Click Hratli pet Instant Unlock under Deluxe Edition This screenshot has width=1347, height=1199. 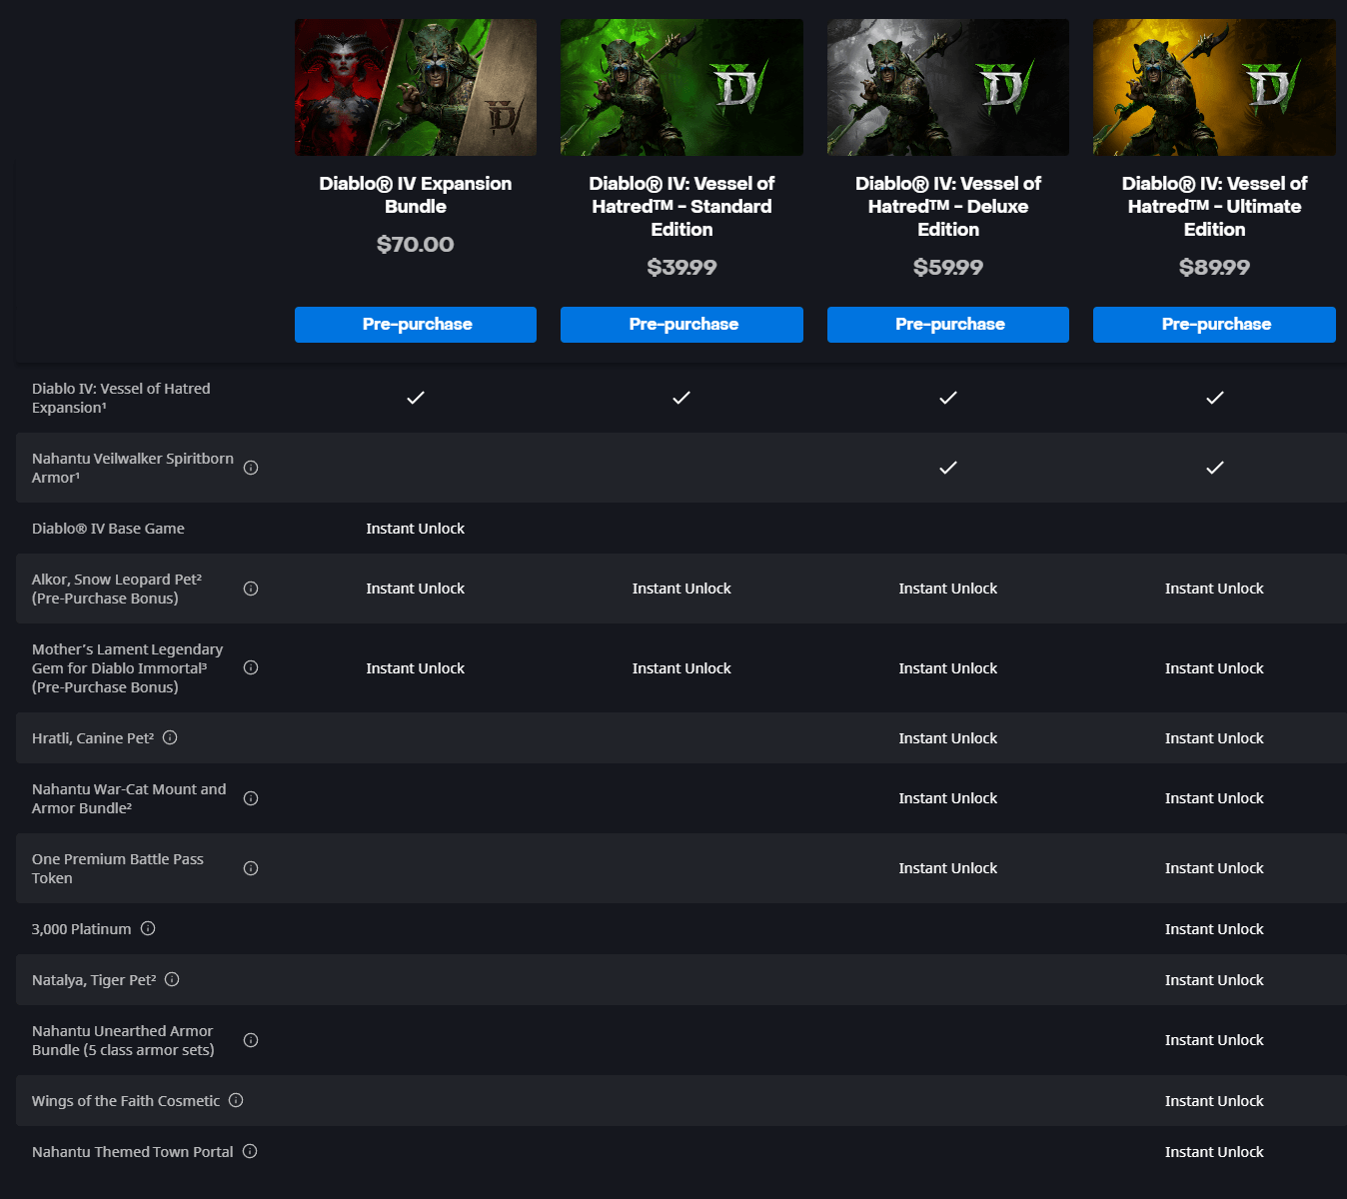tap(948, 738)
